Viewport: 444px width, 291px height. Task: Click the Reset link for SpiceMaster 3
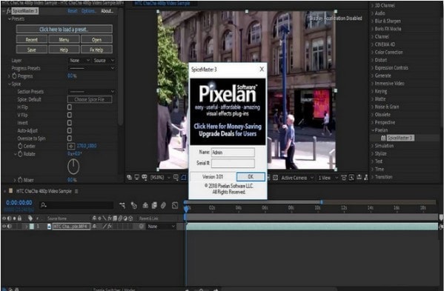[x=73, y=11]
